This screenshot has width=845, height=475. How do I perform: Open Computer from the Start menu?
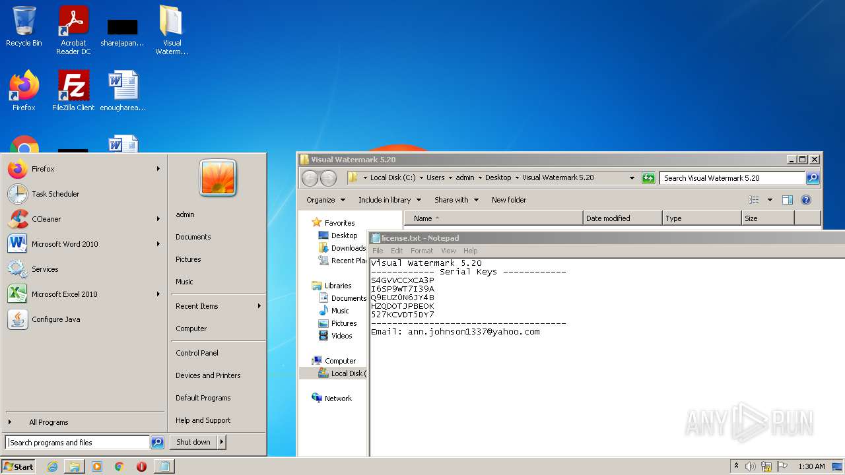click(191, 329)
